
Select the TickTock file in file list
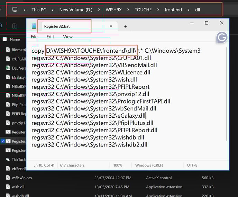16,159
